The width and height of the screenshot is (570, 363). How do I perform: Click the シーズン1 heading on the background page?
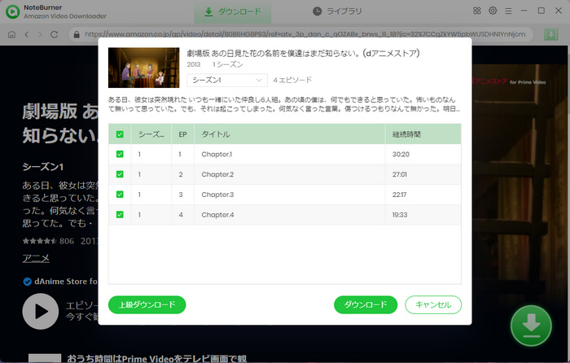coord(42,167)
